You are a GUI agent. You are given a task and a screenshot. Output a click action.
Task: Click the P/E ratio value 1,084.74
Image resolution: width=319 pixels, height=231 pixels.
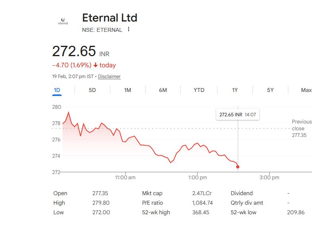coord(202,203)
